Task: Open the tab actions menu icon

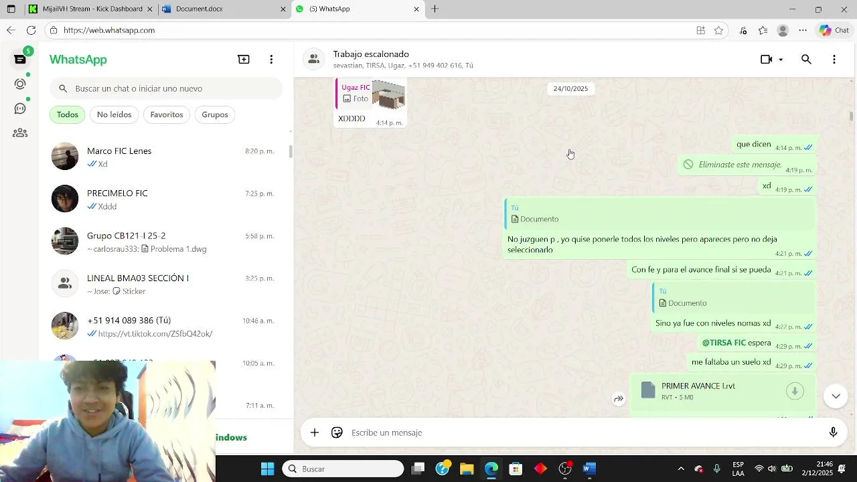Action: click(x=11, y=9)
